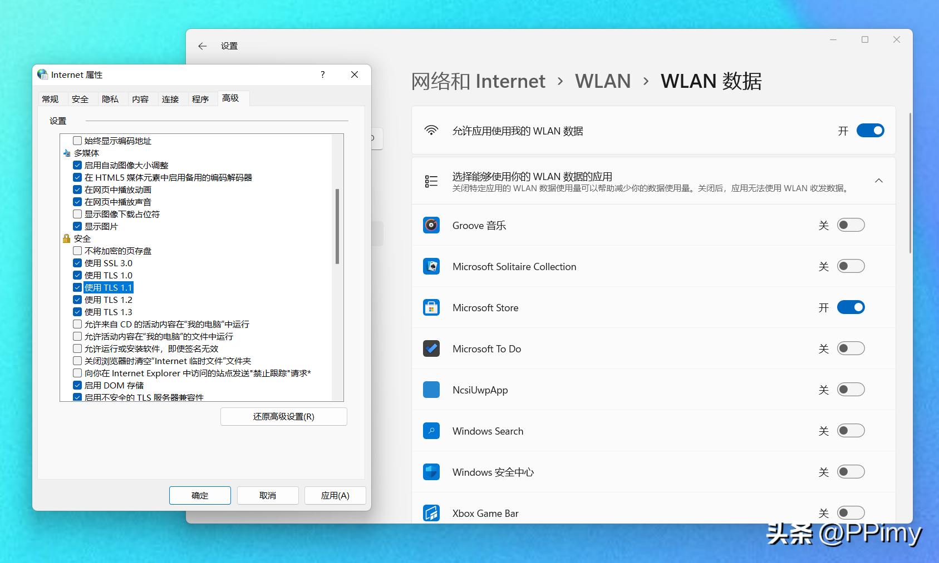The image size is (939, 563).
Task: Open the 常规 tab
Action: coord(50,99)
